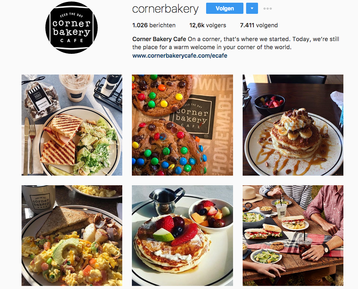View the 12,6k volgers followers list
Image resolution: width=358 pixels, height=289 pixels.
208,25
